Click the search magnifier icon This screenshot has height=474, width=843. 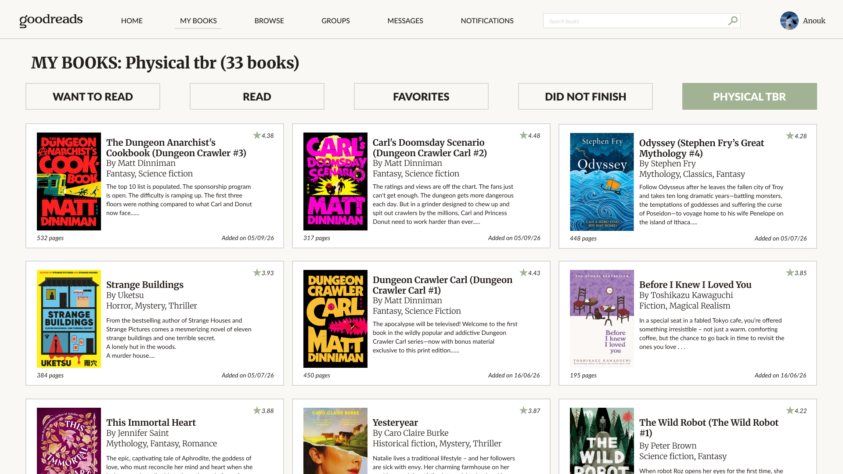[733, 21]
